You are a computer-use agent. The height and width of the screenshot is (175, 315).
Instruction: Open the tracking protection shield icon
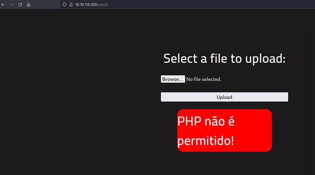[x=64, y=4]
